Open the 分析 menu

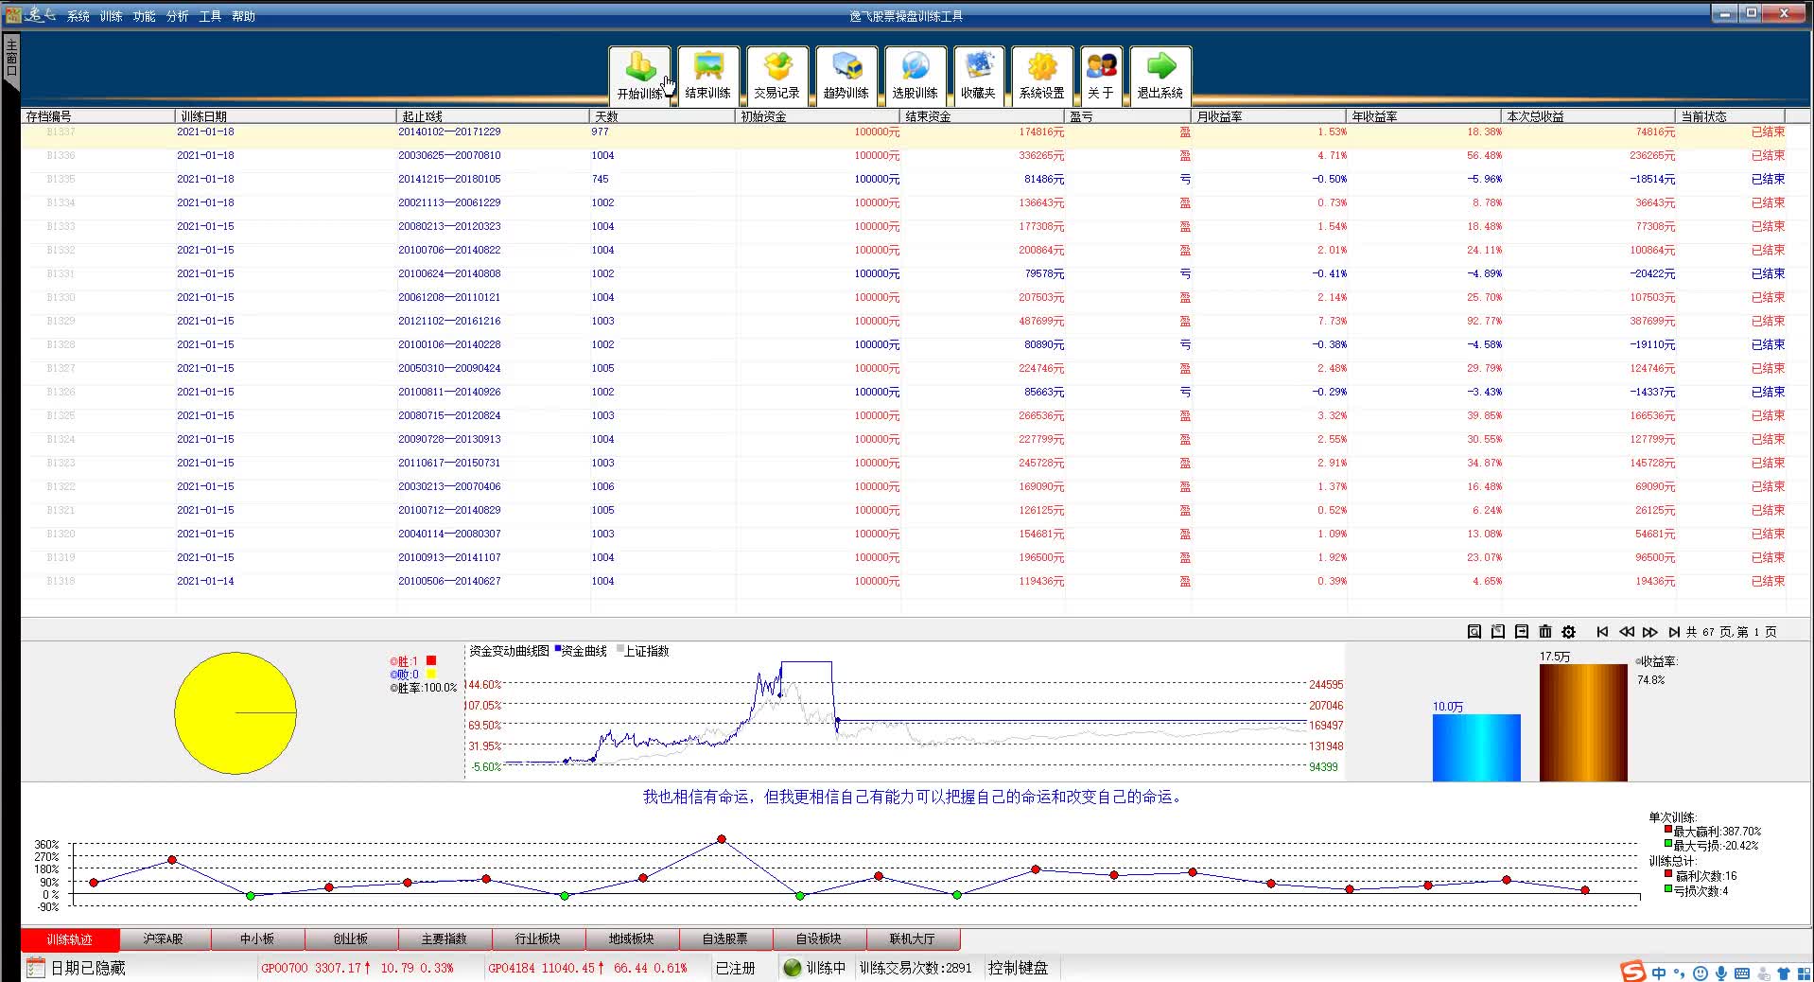(178, 16)
